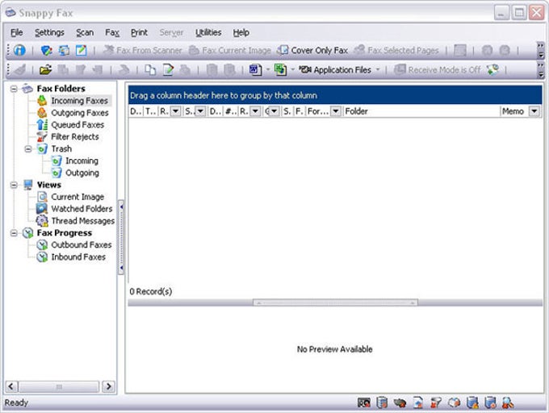Screen dimensions: 549x413
Task: Open the S. column filter dropdown
Action: click(x=200, y=111)
